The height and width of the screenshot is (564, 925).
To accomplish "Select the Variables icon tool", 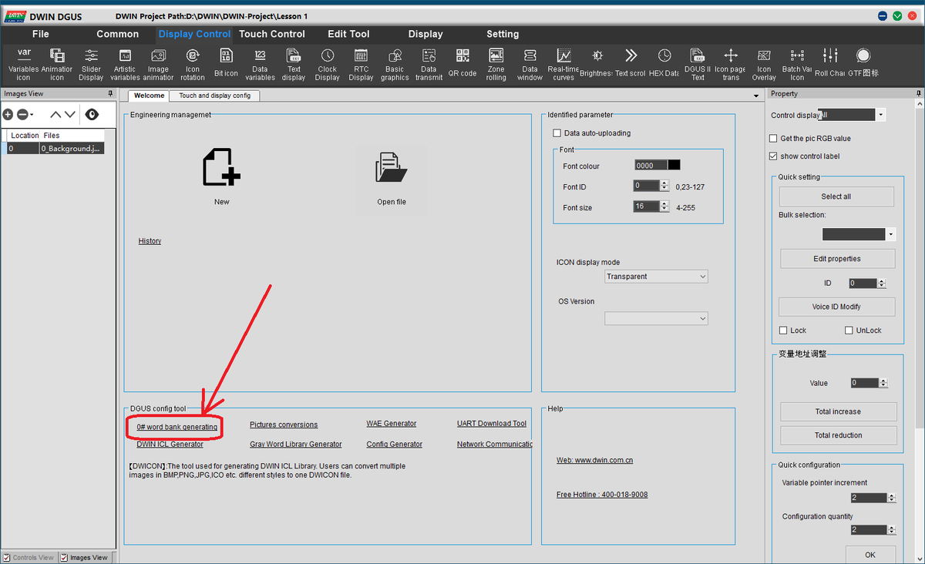I will point(24,63).
